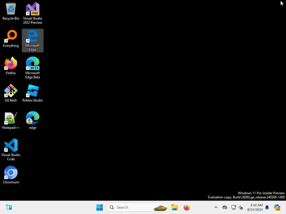Select the Git Bash shortcut

11,93
